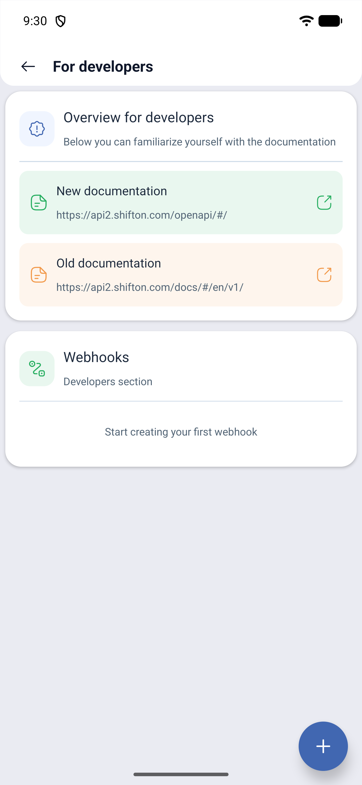Tap the Start creating your first webhook text
Viewport: 362px width, 785px height.
click(x=181, y=432)
